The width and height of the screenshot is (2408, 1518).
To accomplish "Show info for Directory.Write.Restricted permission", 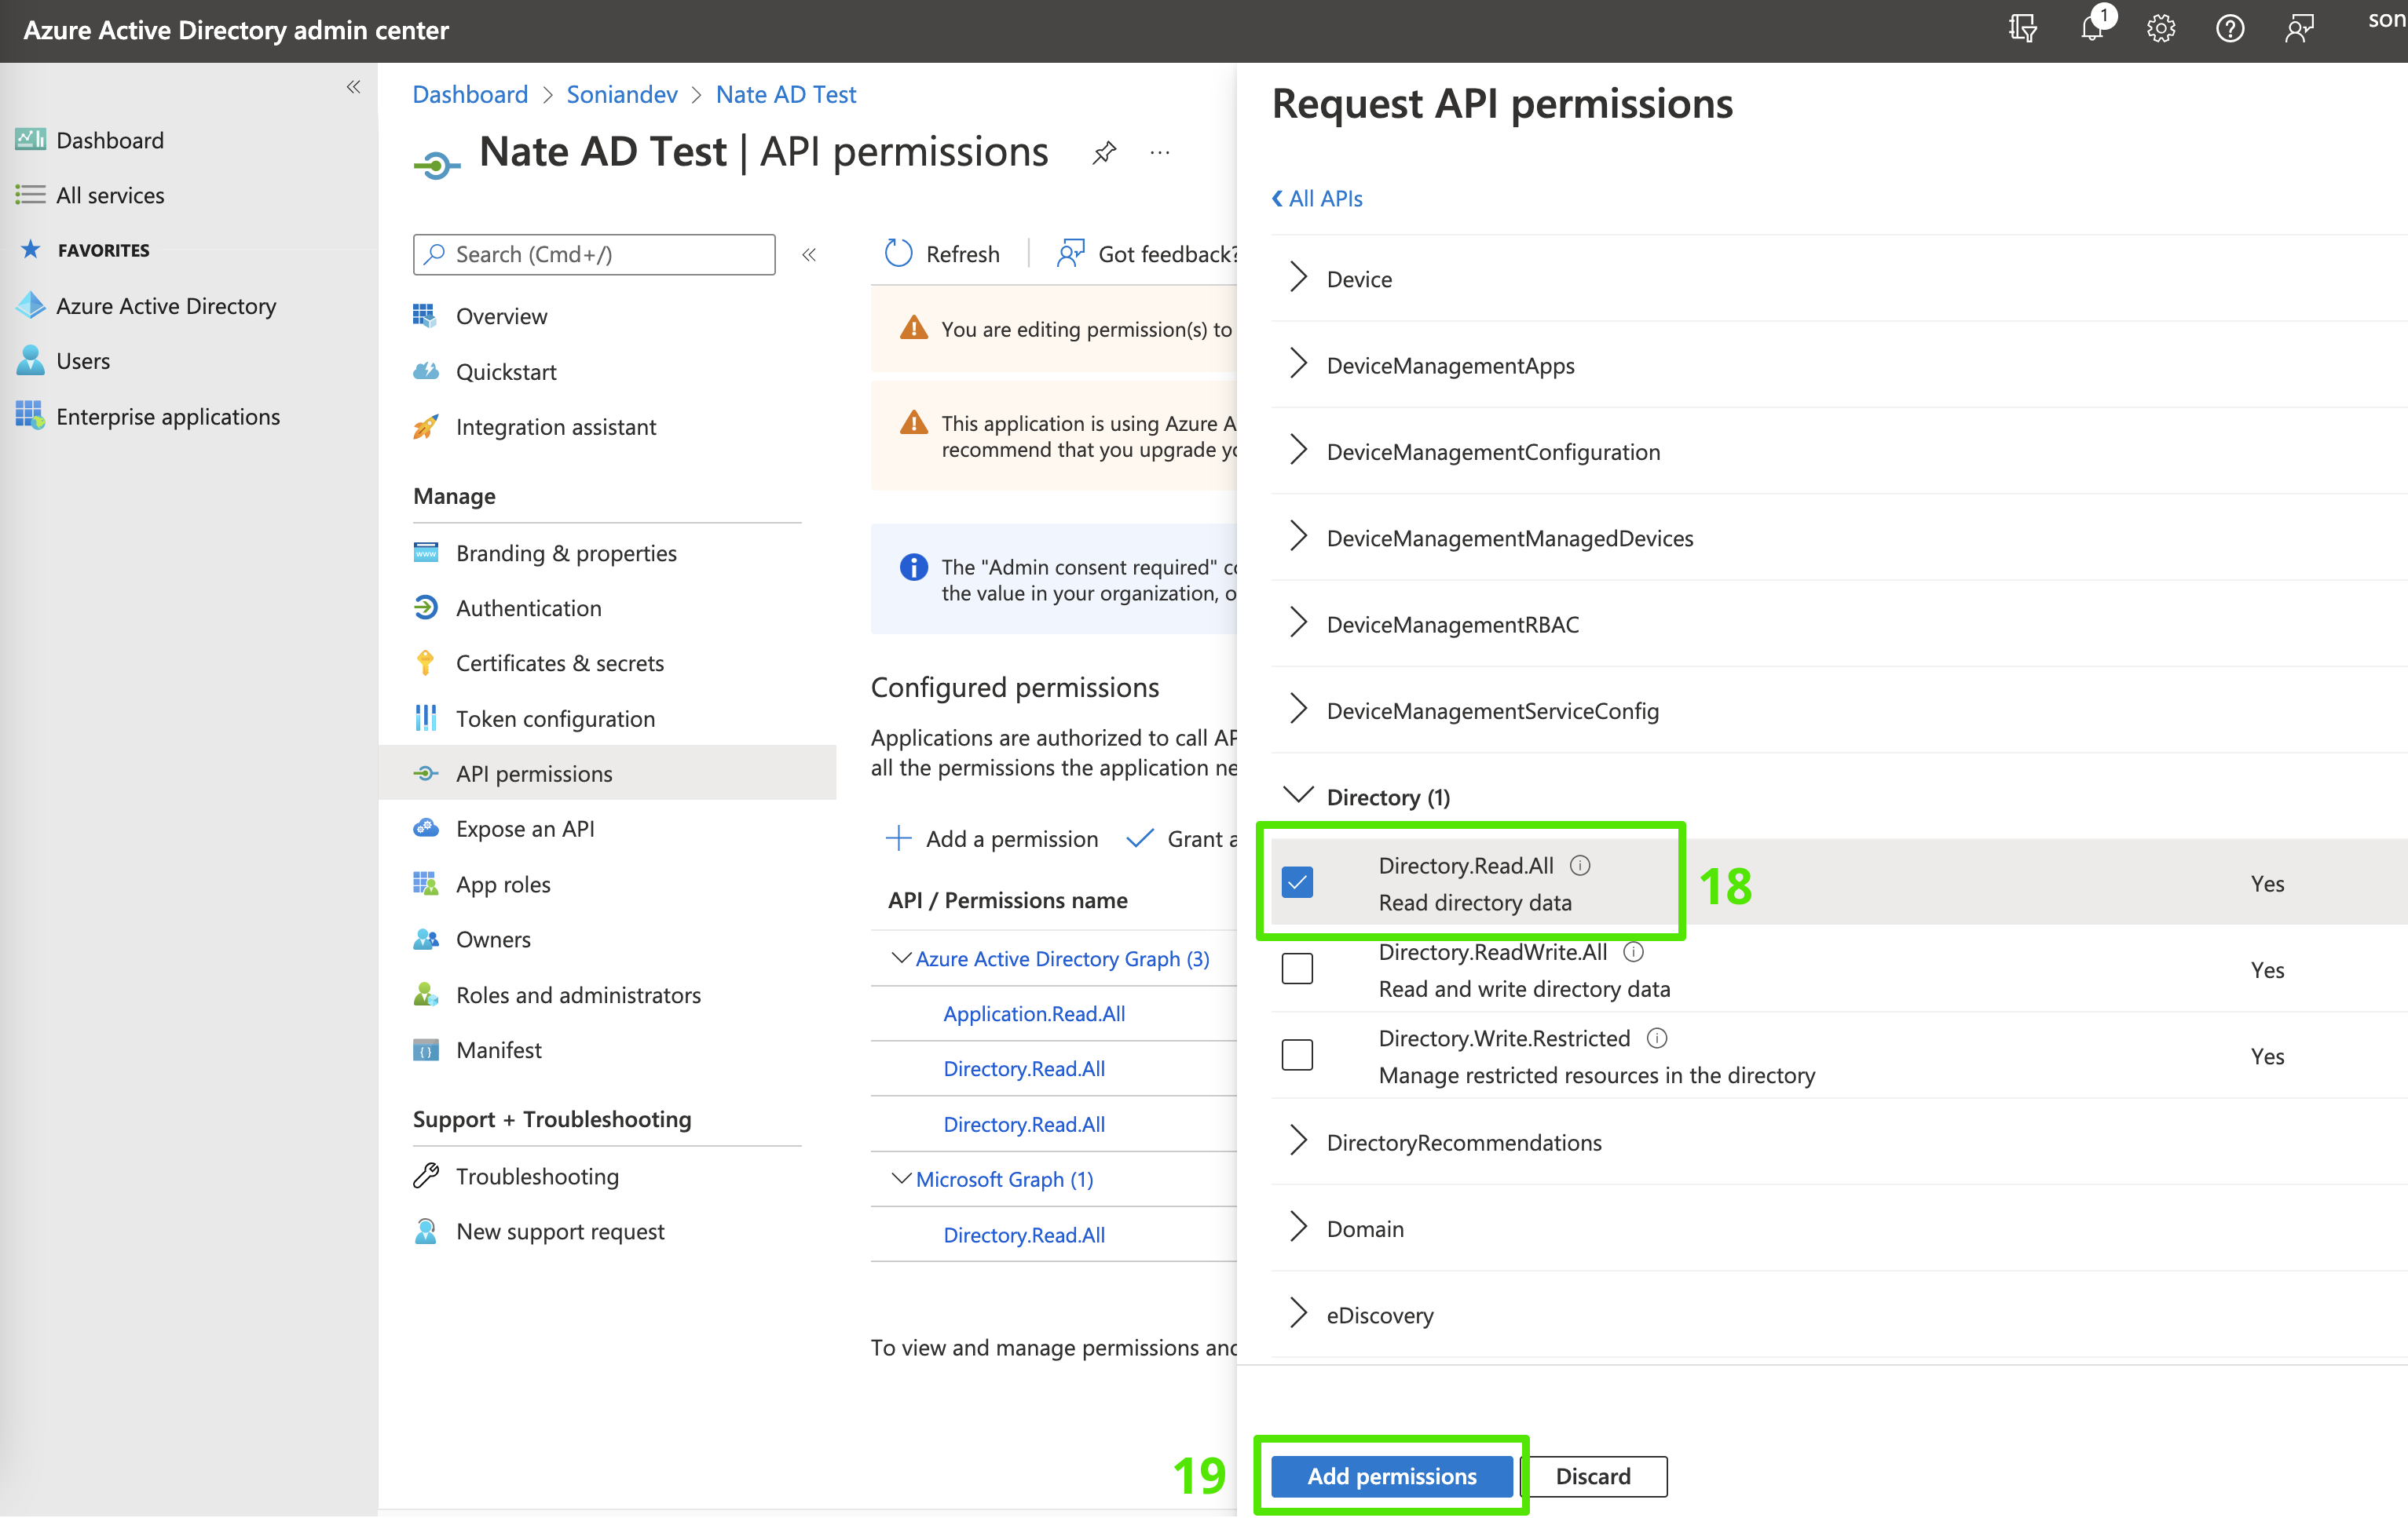I will coord(1657,1038).
